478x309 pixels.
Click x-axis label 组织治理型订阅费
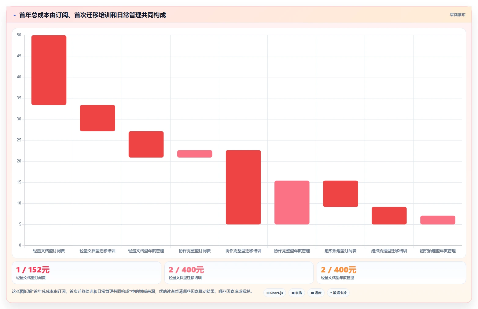340,251
